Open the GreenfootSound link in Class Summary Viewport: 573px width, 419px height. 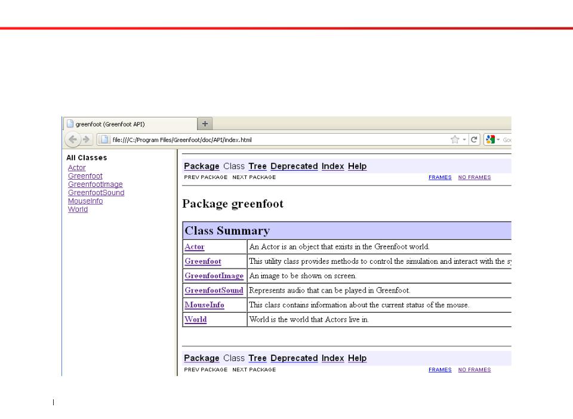coord(214,291)
